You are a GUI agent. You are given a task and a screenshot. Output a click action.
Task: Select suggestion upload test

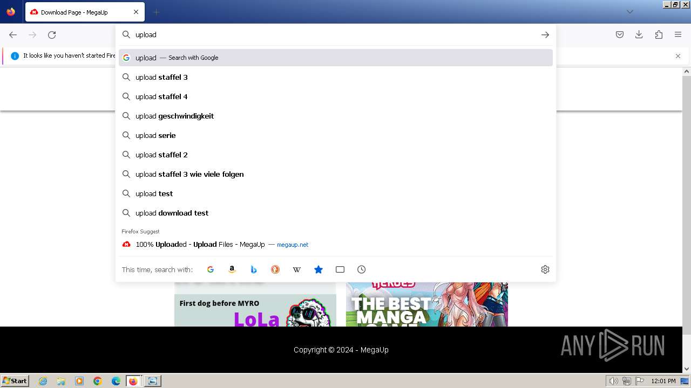(336, 193)
